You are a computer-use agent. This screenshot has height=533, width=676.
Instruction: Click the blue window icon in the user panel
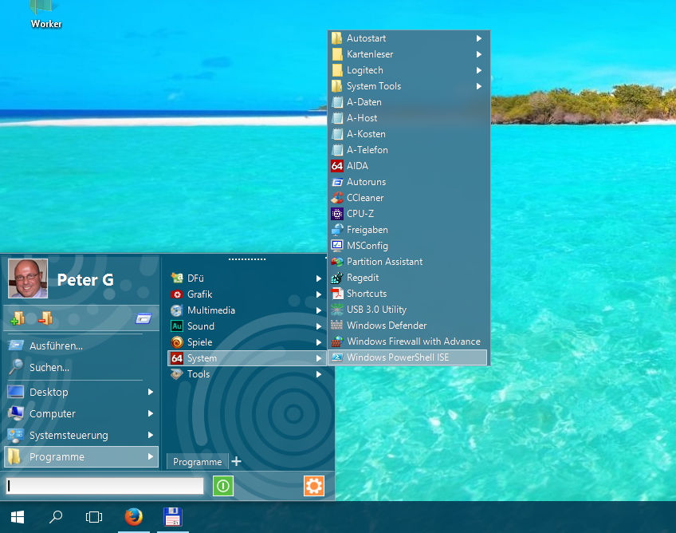pyautogui.click(x=143, y=318)
